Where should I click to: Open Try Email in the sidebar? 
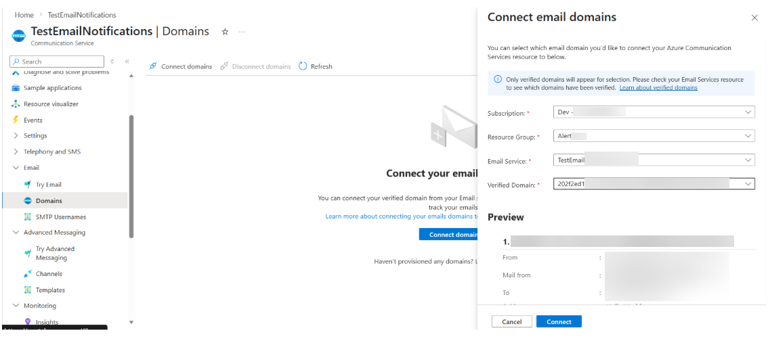click(x=49, y=185)
